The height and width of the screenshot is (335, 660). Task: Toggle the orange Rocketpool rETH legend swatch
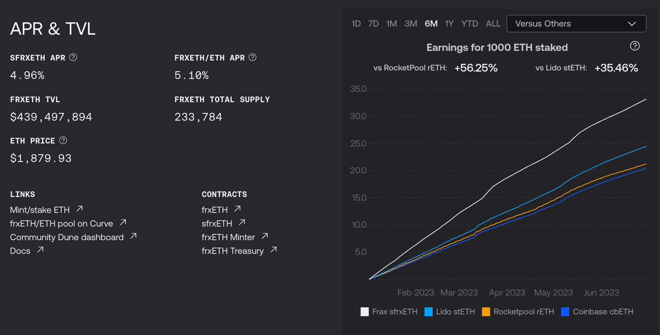tap(486, 312)
